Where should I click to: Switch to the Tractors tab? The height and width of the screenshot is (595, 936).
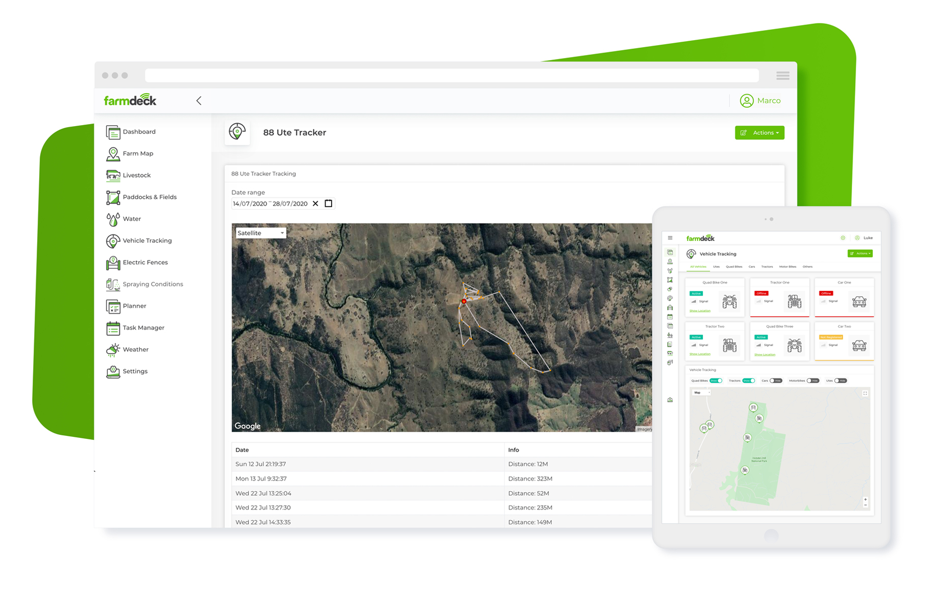point(767,266)
